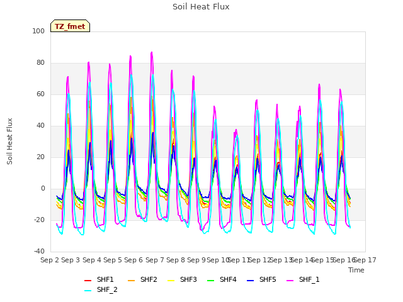Image resolution: width=403 pixels, height=302 pixels.
Task: Click the Sep 6 x-axis label
Action: point(133,260)
